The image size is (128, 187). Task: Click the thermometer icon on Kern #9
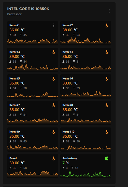[54, 132]
